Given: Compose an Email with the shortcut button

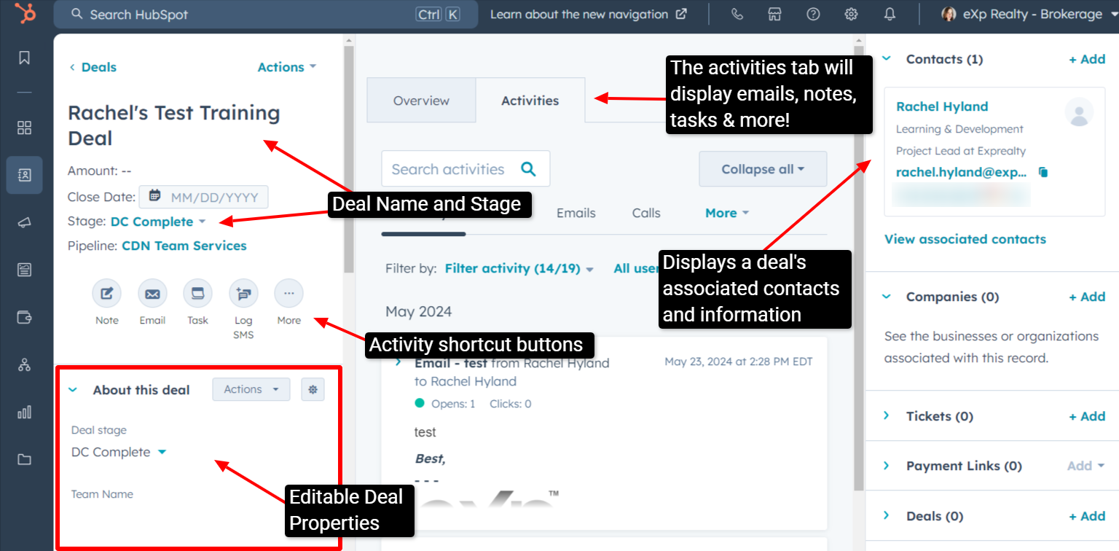Looking at the screenshot, I should 152,294.
